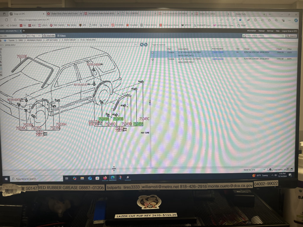303x227 pixels.
Task: Click the blue favorites star in the address bar
Action: 240,20
